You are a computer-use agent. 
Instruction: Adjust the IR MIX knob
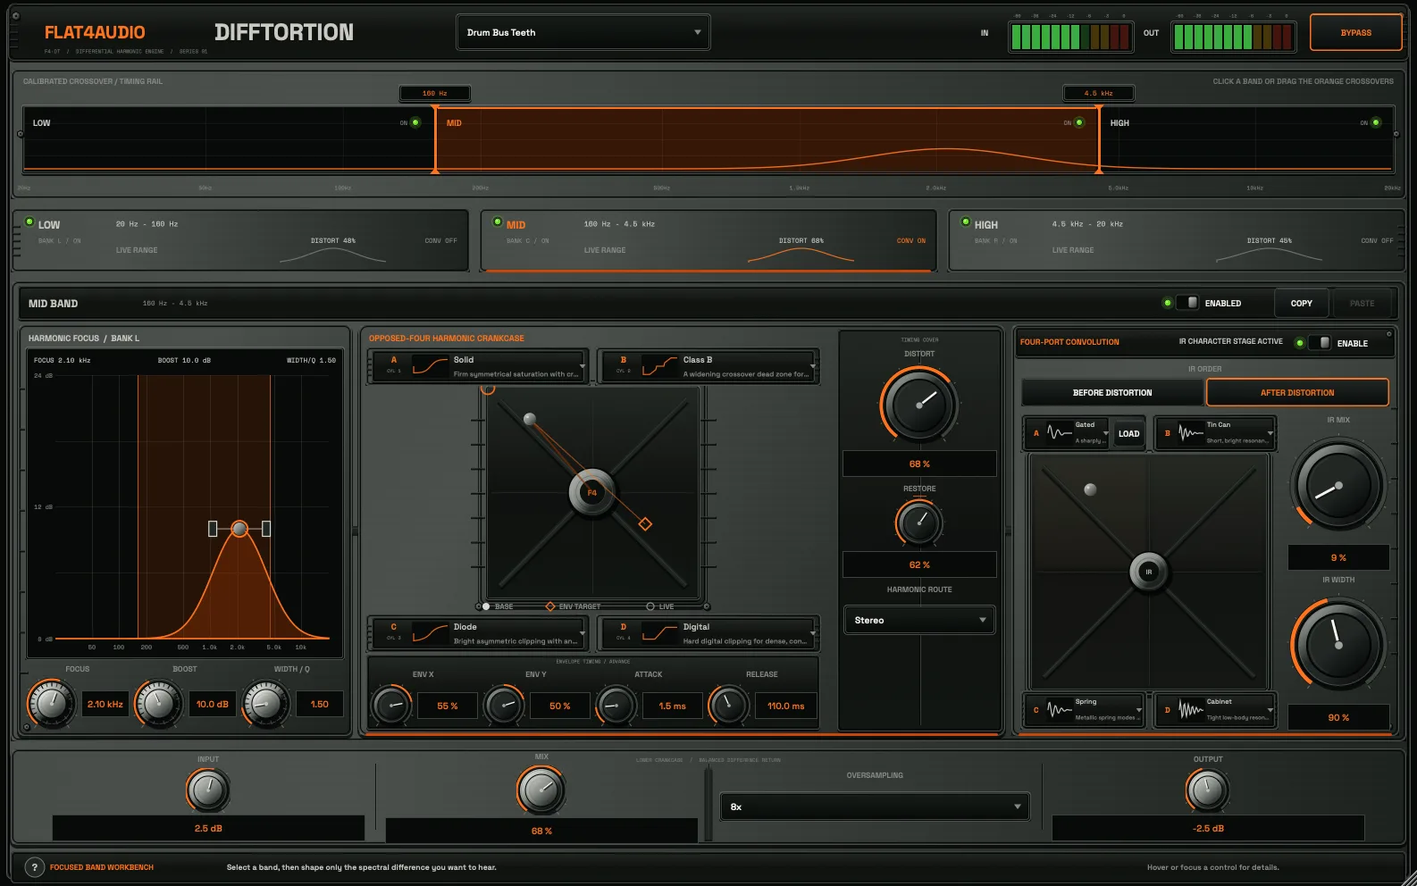(1337, 487)
